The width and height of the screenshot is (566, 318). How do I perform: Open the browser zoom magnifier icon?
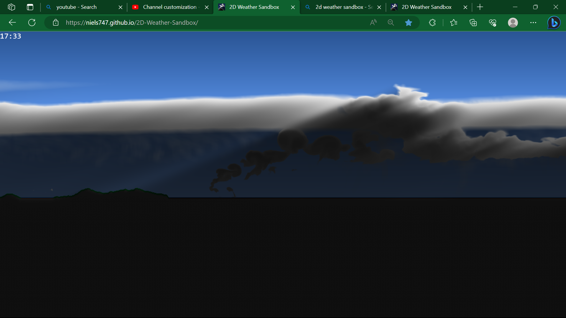pos(391,22)
